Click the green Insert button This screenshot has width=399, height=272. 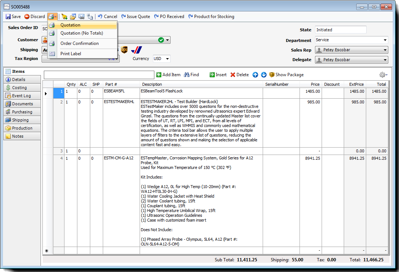pyautogui.click(x=218, y=75)
